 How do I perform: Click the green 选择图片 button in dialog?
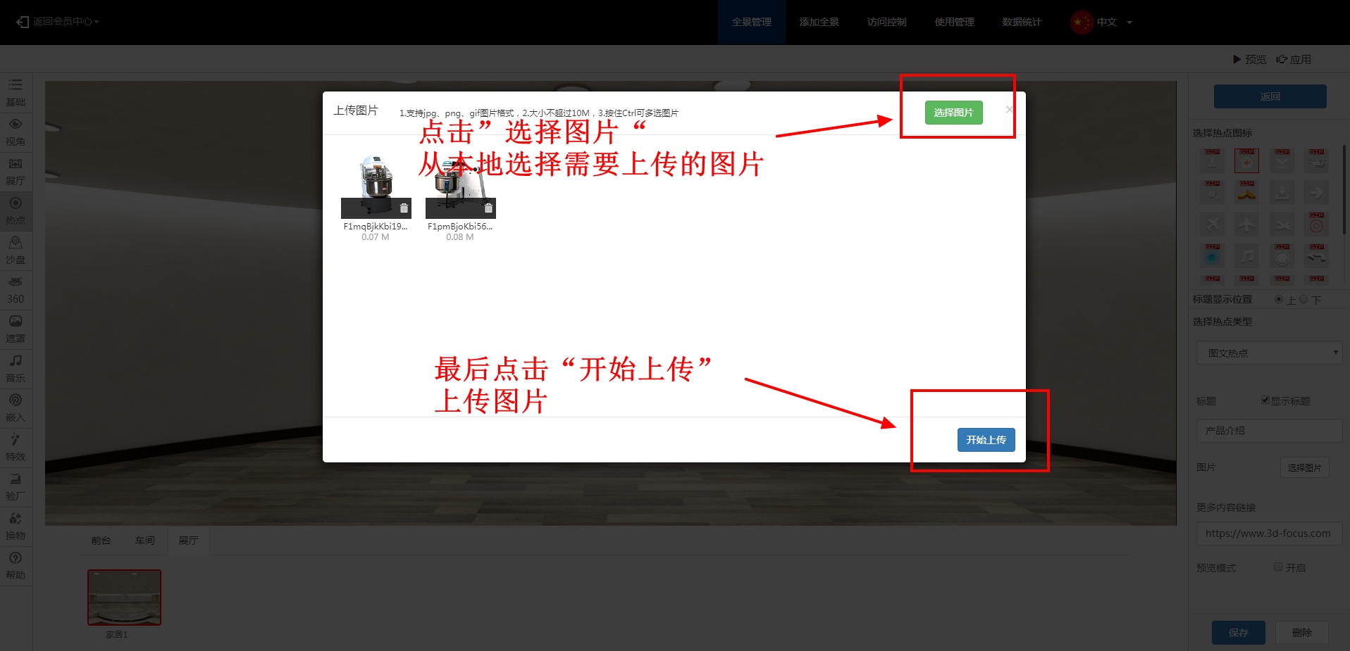pos(953,113)
